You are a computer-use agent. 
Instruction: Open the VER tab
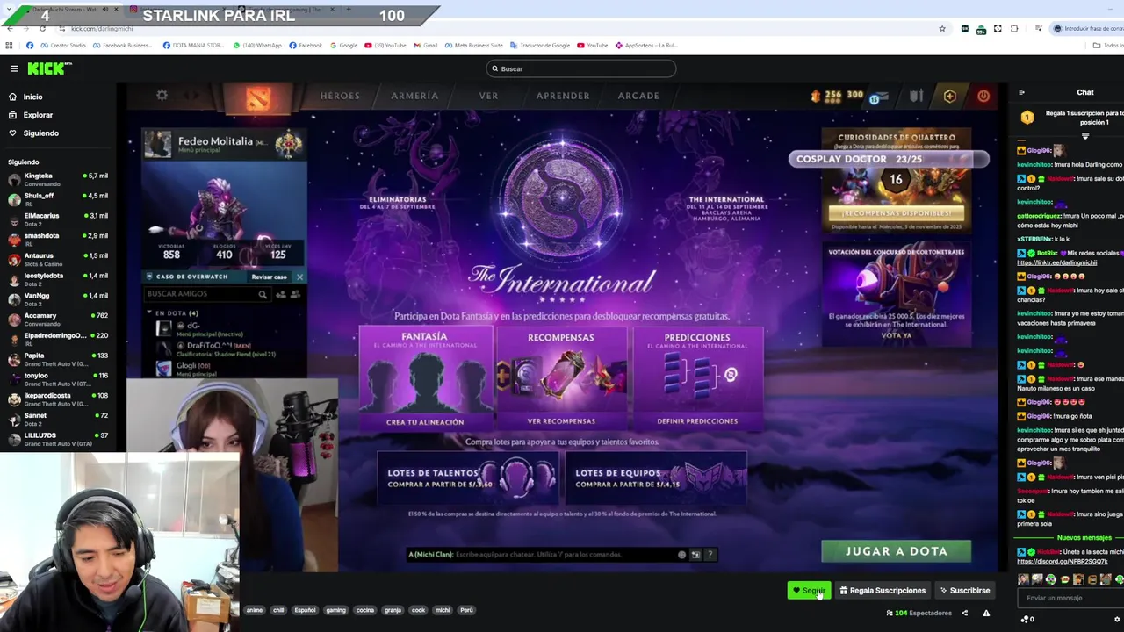(x=488, y=96)
